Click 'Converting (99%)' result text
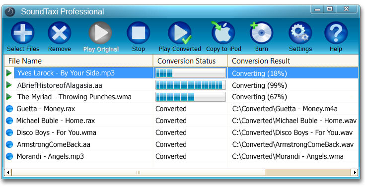Image resolution: width=365 pixels, height=194 pixels. 259,85
